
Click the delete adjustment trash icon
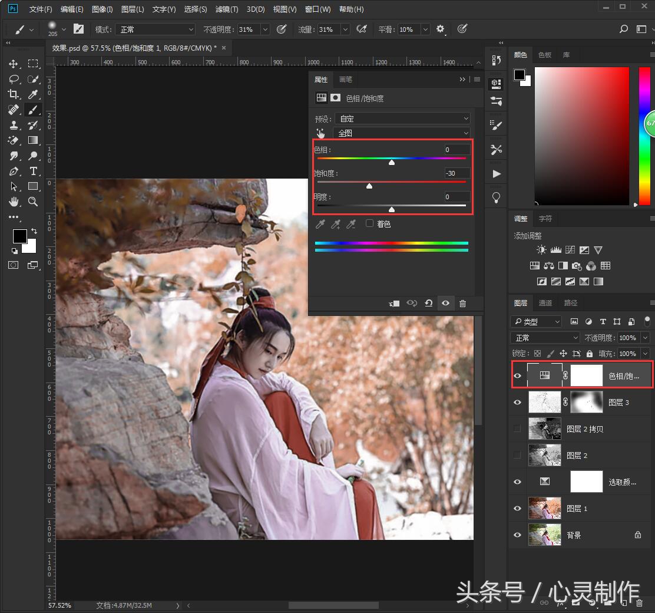(463, 303)
